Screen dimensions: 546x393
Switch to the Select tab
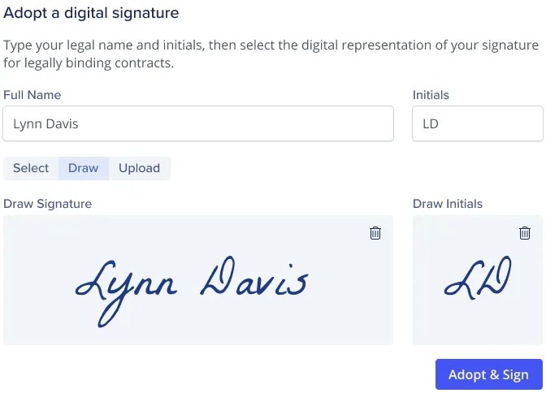click(31, 168)
